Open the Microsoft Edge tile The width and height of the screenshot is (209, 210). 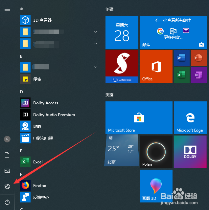[x=190, y=118]
